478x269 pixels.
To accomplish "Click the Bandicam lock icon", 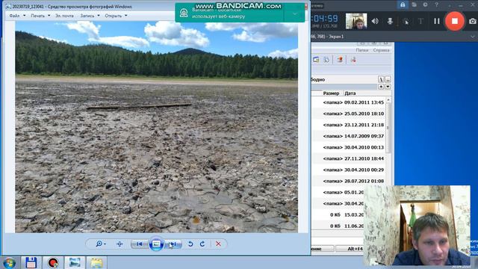I will (x=403, y=4).
